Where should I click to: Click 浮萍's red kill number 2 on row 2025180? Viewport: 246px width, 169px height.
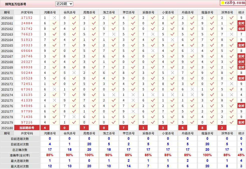pos(222,128)
